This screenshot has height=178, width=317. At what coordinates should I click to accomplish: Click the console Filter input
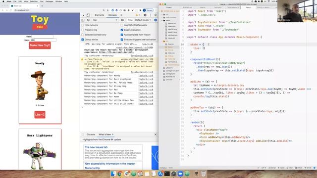click(x=130, y=20)
